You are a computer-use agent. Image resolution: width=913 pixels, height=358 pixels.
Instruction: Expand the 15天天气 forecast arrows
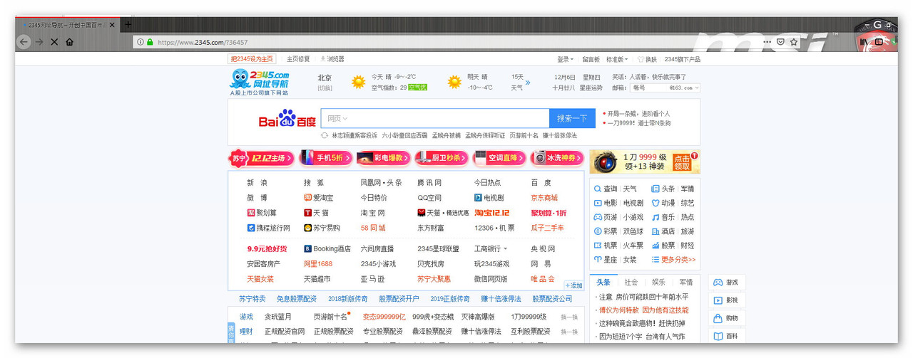point(528,83)
